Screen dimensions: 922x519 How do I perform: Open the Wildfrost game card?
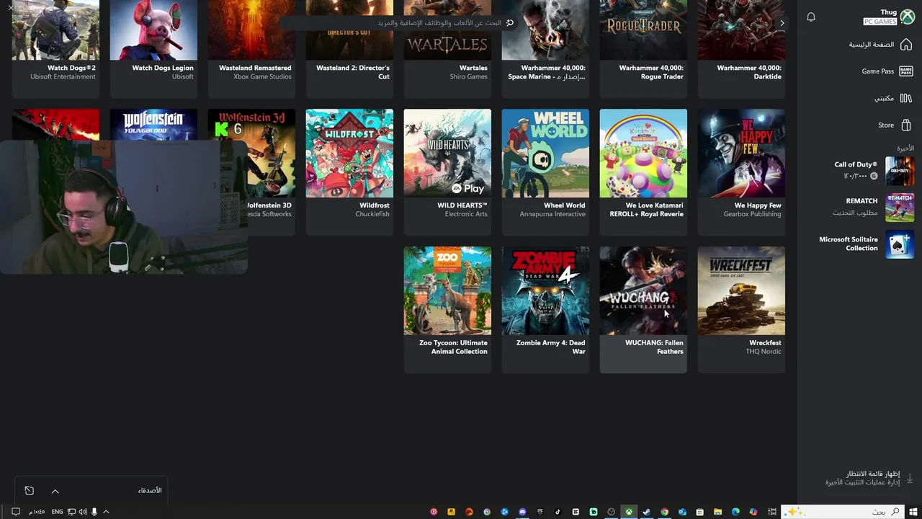(x=349, y=172)
